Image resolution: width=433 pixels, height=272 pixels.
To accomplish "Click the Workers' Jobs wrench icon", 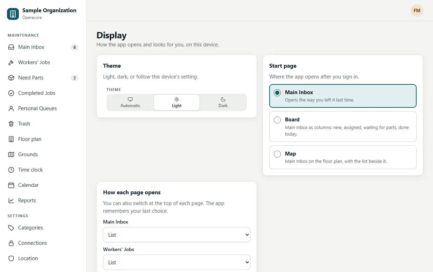I will [11, 62].
